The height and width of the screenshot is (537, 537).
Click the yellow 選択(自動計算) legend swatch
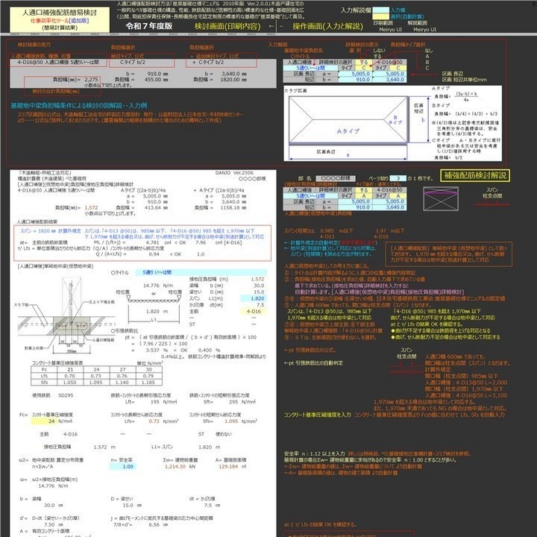click(380, 16)
